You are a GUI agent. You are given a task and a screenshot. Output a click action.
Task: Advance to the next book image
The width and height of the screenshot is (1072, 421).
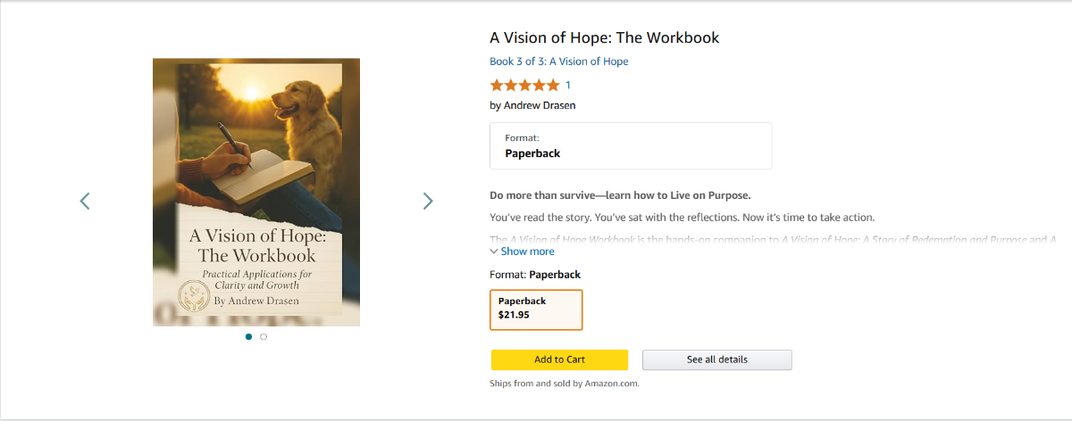tap(428, 201)
